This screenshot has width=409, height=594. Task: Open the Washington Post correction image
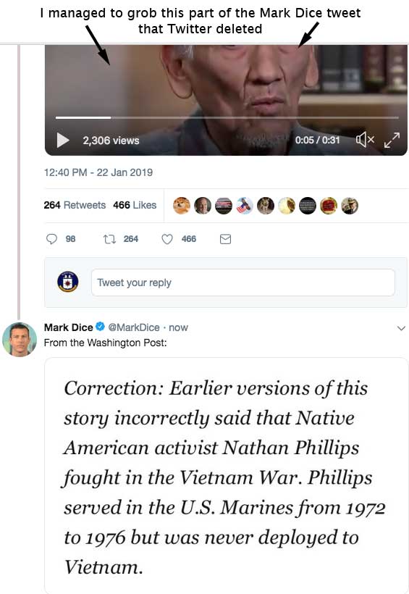click(226, 475)
